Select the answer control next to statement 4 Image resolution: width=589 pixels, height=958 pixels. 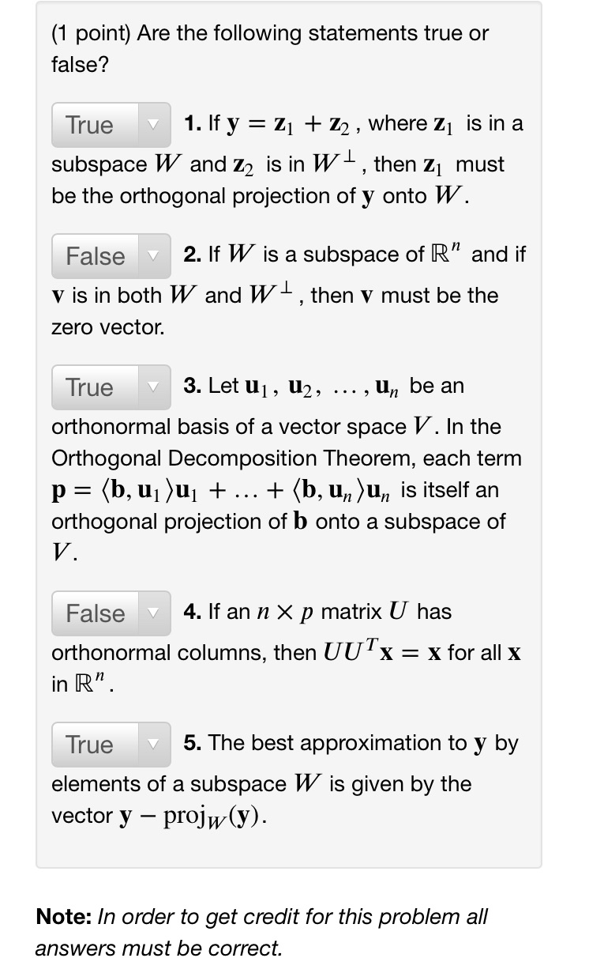click(111, 613)
